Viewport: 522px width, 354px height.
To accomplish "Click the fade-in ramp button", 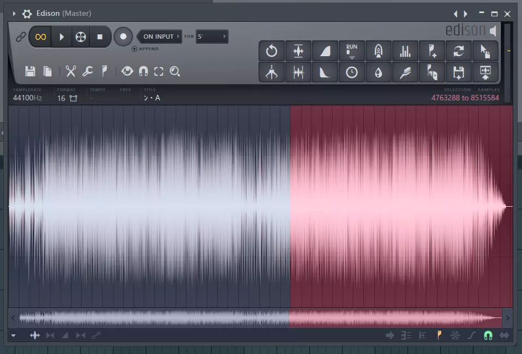I will point(325,51).
